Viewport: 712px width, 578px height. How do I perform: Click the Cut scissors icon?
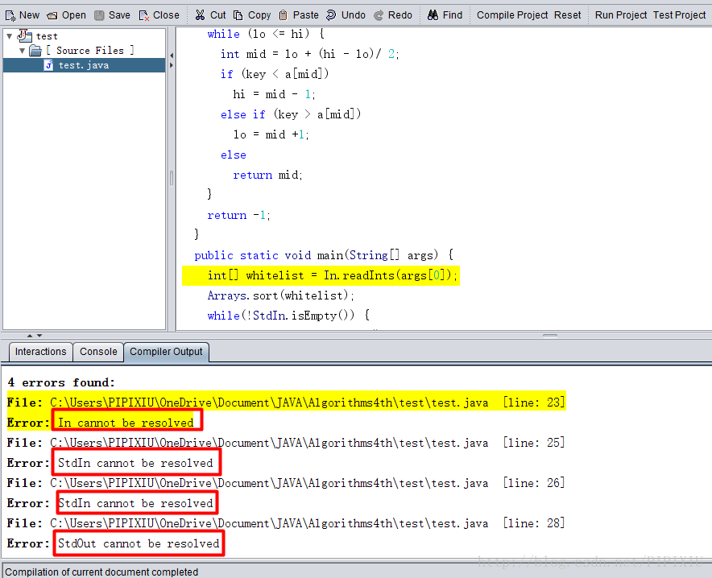click(200, 15)
